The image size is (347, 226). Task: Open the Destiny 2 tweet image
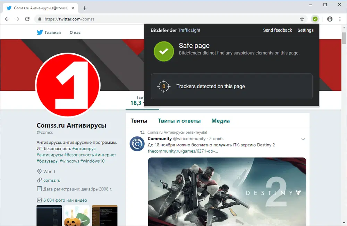click(x=227, y=192)
